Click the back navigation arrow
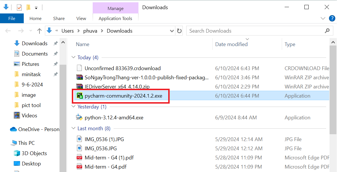Viewport: 337px width, 172px height. pos(8,31)
